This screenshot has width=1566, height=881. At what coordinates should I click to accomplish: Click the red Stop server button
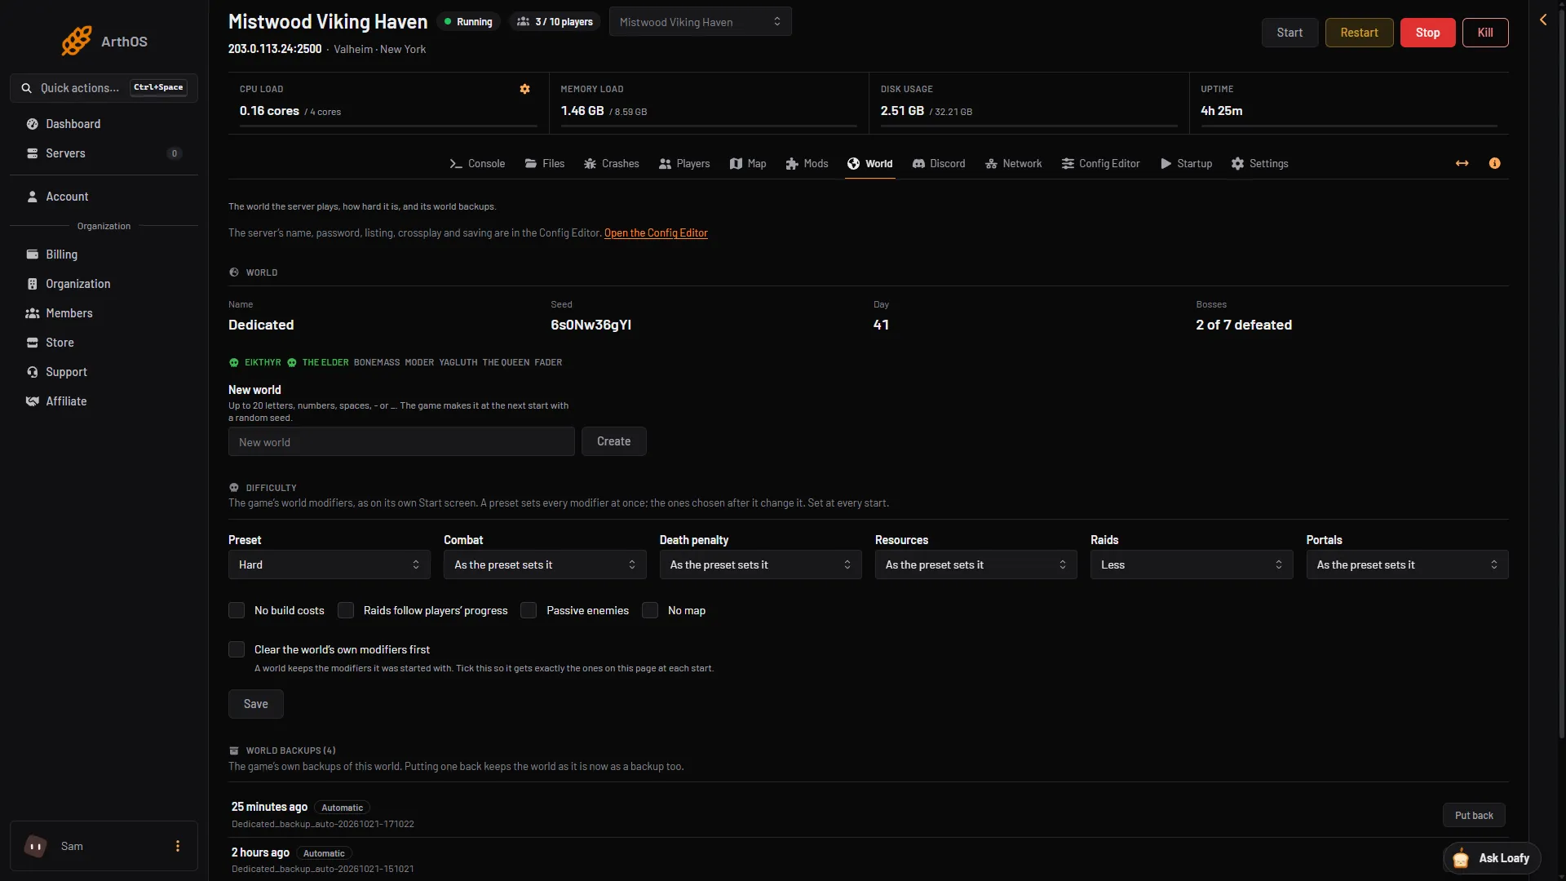[x=1427, y=33]
